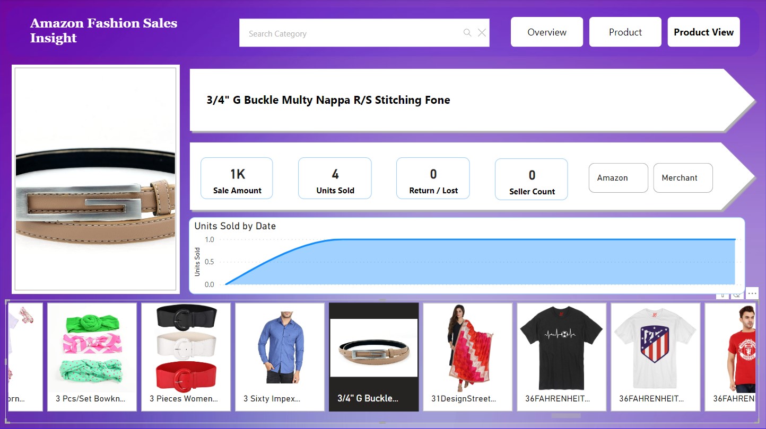
Task: Click in the Search Category field
Action: click(350, 33)
